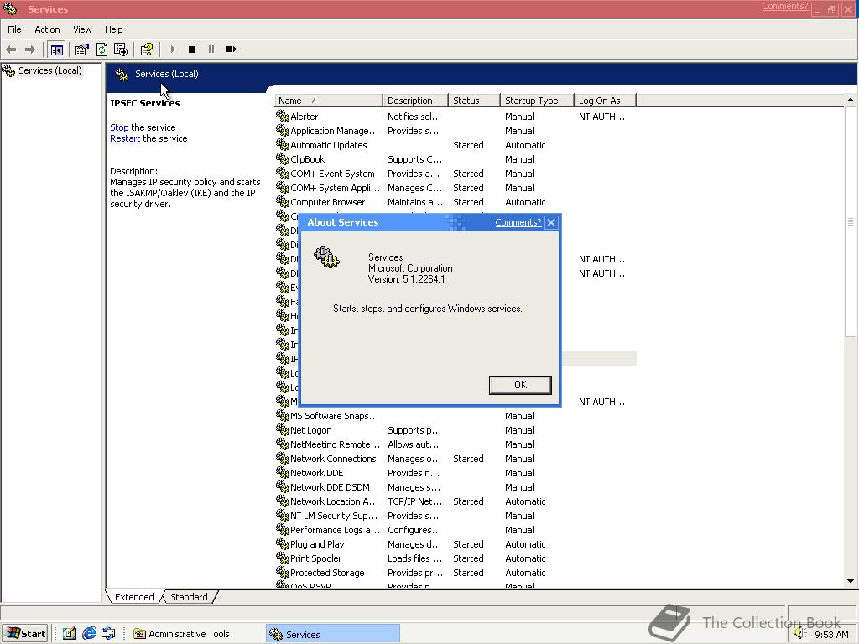Click the 9:53 AM taskbar clock

pyautogui.click(x=831, y=635)
